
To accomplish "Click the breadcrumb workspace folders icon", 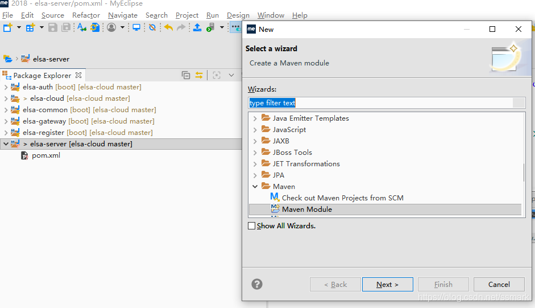I will coord(8,59).
